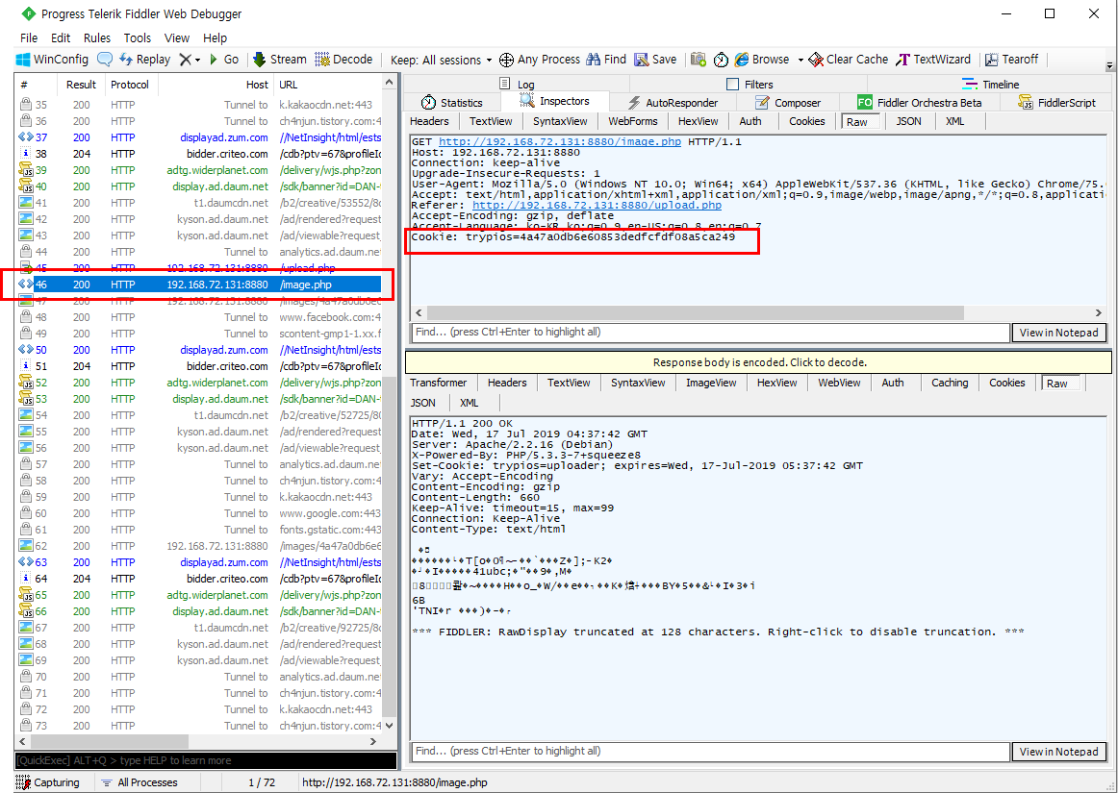The width and height of the screenshot is (1118, 793).
Task: Open the Fiddler Orchestra Beta tab
Action: click(920, 103)
